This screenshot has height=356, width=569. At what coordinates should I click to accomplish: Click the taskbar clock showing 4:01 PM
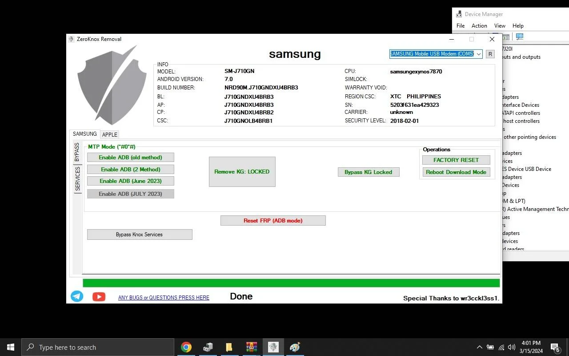tap(531, 347)
